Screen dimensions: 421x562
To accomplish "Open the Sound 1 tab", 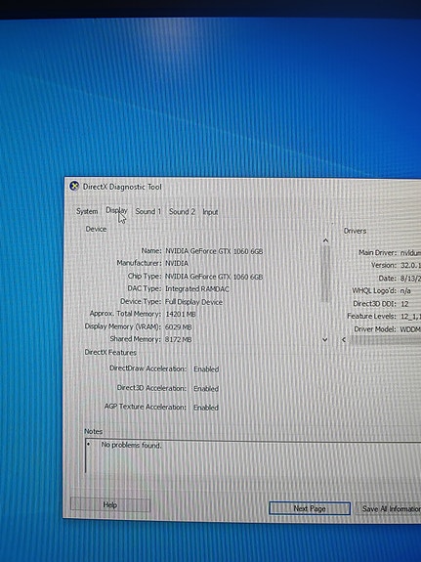I will point(147,211).
